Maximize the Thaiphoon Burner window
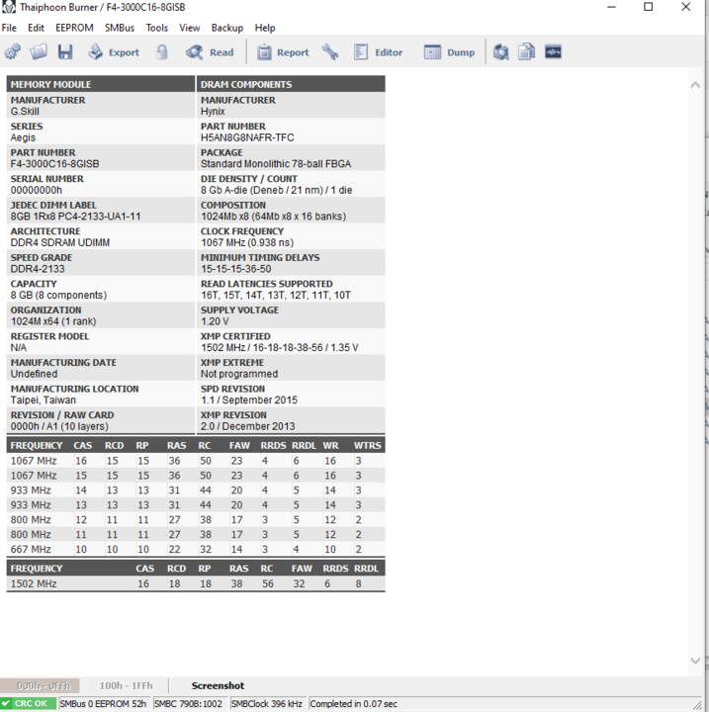This screenshot has height=712, width=709. click(x=648, y=7)
